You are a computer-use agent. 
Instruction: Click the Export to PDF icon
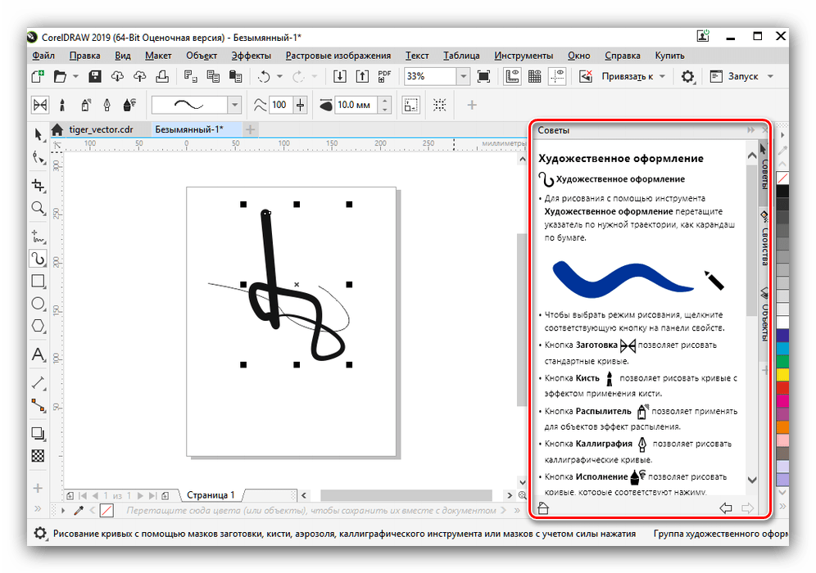(x=384, y=77)
